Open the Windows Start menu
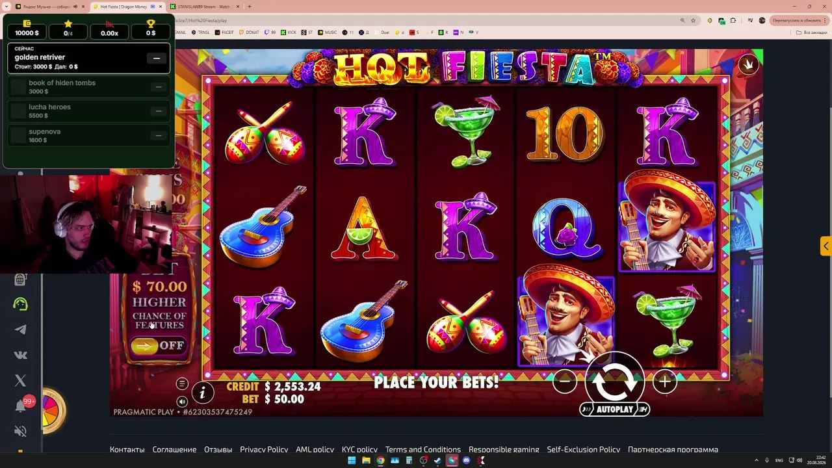Image resolution: width=832 pixels, height=468 pixels. (352, 460)
